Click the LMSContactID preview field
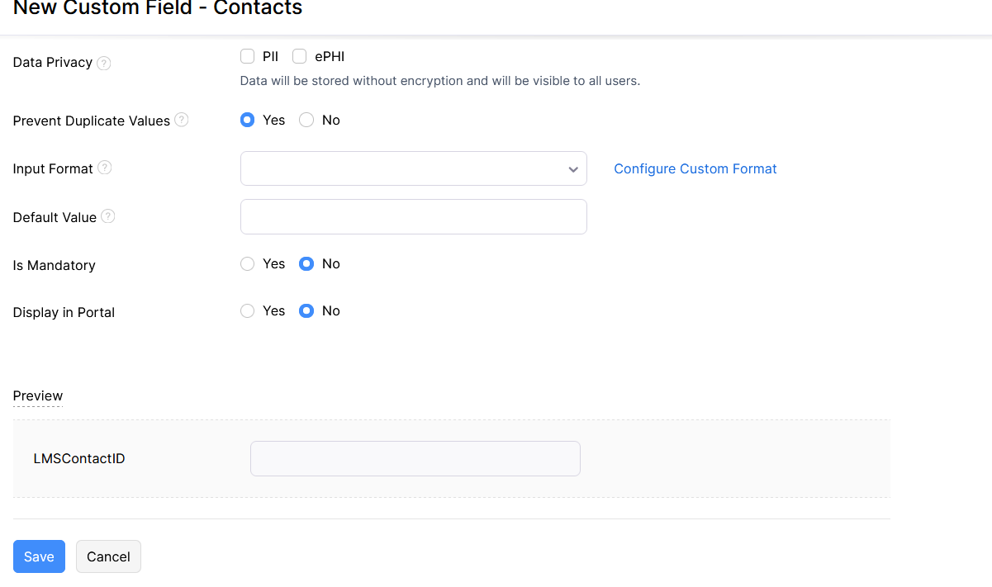Image resolution: width=992 pixels, height=587 pixels. pos(415,458)
